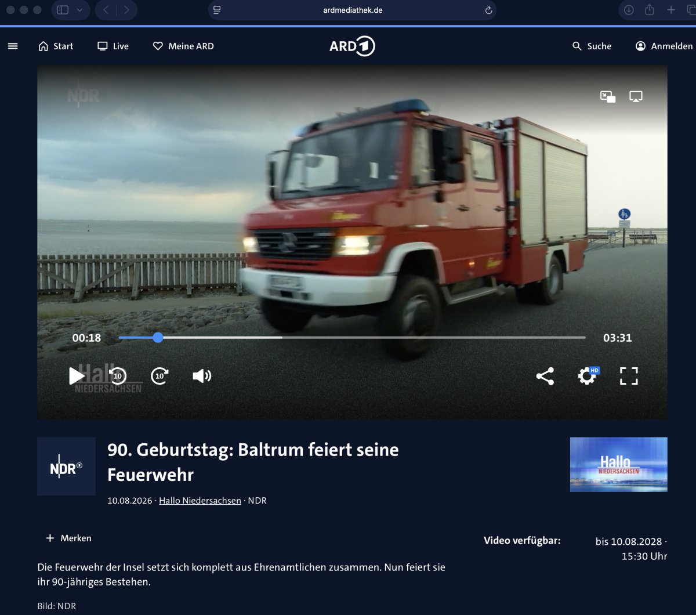Share the video
The width and height of the screenshot is (696, 615).
(x=545, y=376)
